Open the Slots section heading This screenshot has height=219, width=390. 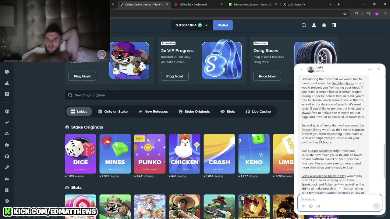click(x=73, y=188)
